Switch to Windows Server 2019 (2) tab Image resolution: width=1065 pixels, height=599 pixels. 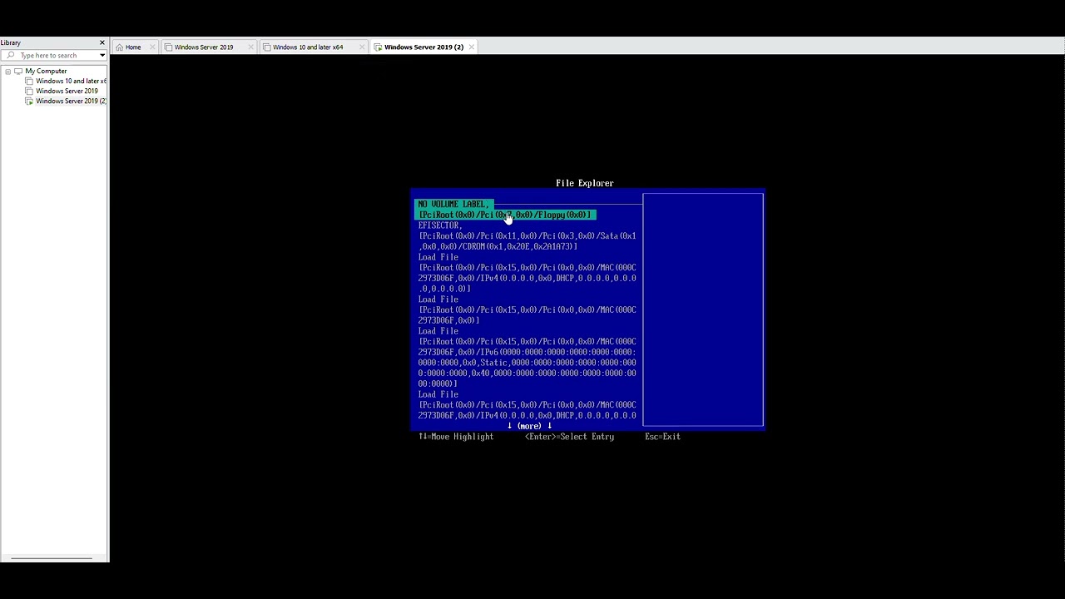[x=424, y=47]
